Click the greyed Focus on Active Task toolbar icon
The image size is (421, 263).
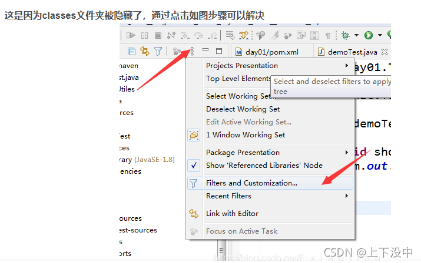(x=177, y=51)
